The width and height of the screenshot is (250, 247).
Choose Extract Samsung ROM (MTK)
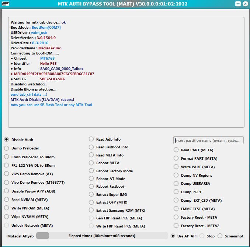pos(91,210)
